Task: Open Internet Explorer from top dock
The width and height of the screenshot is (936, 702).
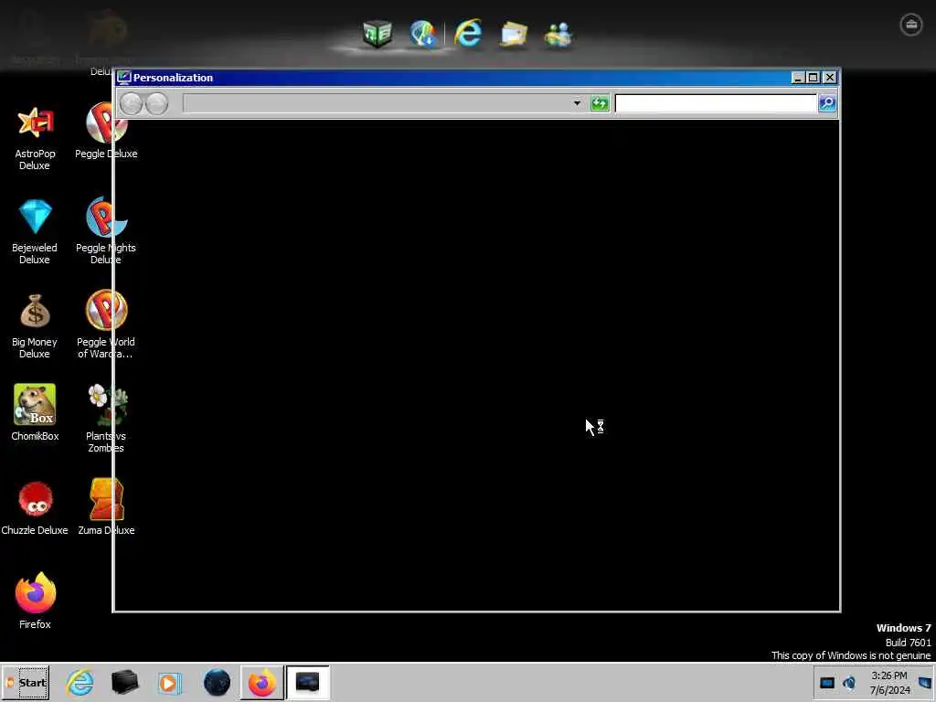Action: click(468, 33)
